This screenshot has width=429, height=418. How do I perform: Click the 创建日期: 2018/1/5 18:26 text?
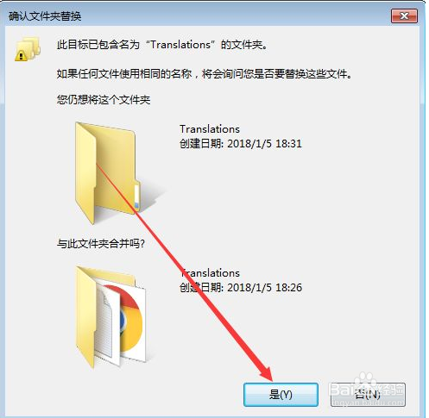(241, 287)
